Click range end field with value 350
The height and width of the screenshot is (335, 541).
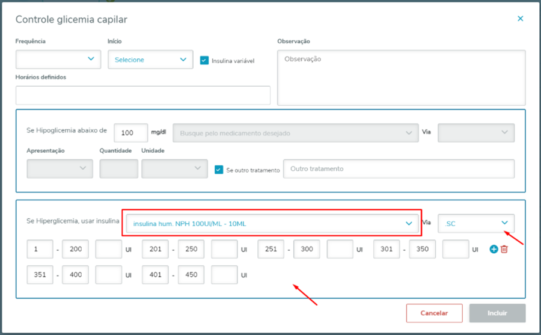coord(423,249)
